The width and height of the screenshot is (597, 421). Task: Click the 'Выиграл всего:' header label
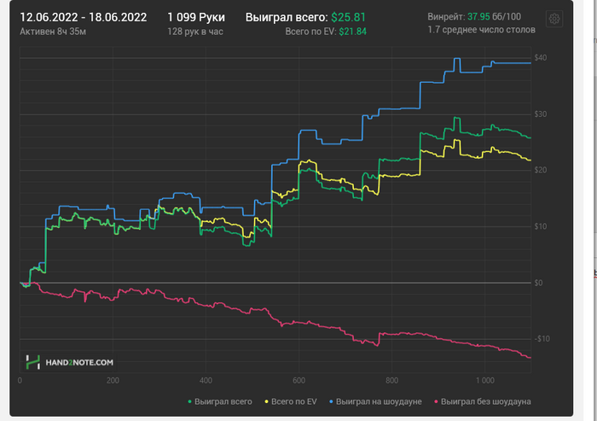pos(287,18)
